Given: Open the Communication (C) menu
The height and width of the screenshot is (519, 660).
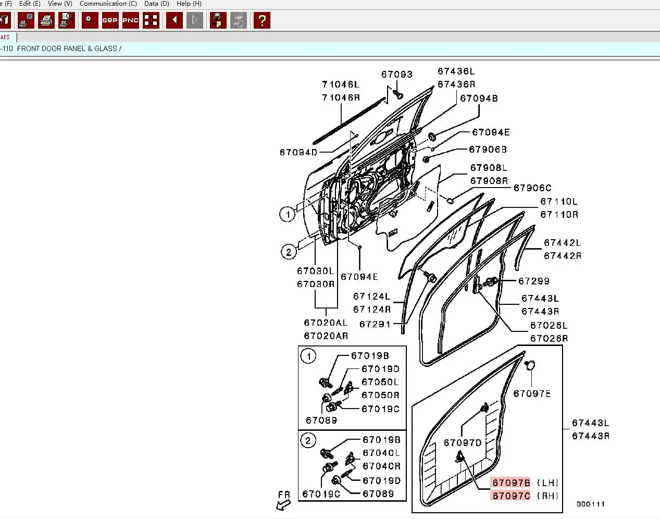Looking at the screenshot, I should pos(108,4).
